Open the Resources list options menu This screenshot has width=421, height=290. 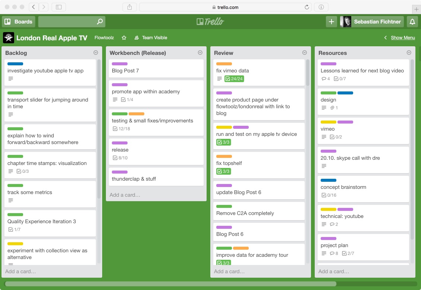tap(409, 53)
